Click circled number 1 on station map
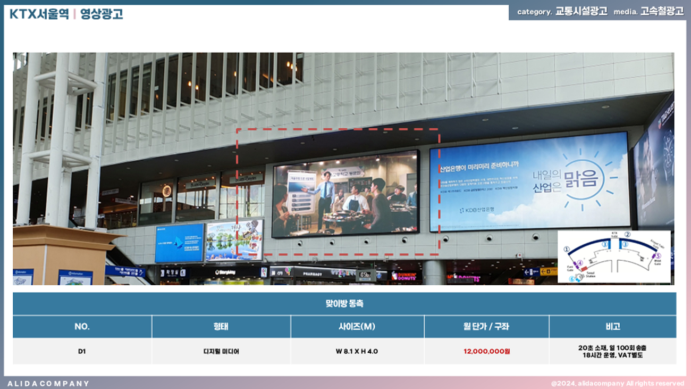The image size is (691, 389). (x=567, y=249)
